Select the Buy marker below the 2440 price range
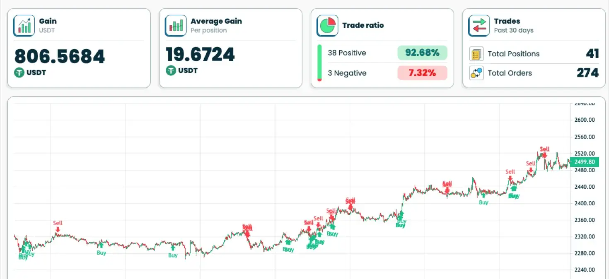This screenshot has width=609, height=279. click(x=483, y=202)
